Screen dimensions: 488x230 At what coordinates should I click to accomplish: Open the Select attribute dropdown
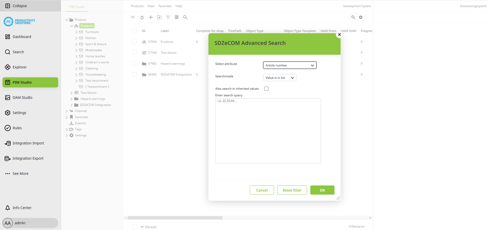coord(290,65)
